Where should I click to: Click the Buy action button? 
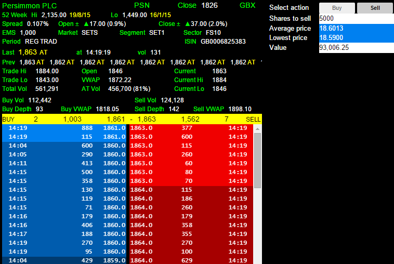click(x=337, y=8)
